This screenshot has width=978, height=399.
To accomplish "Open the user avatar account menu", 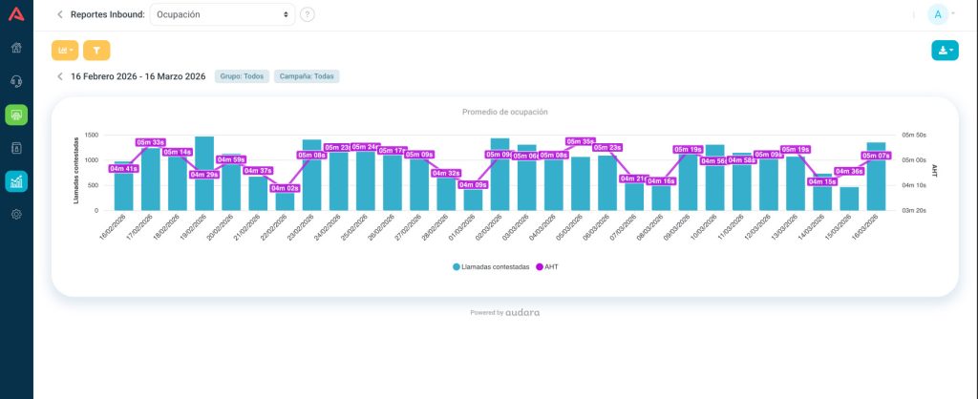I will (x=941, y=14).
